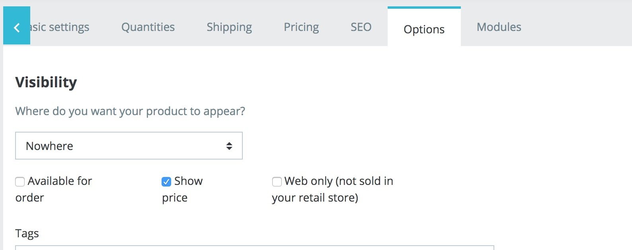Uncheck the Show price checkbox
The image size is (632, 250).
point(166,182)
